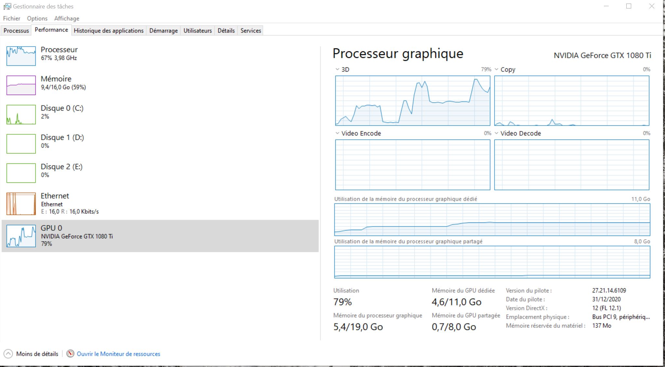This screenshot has height=367, width=665.
Task: Open the Fichier menu
Action: tap(12, 19)
